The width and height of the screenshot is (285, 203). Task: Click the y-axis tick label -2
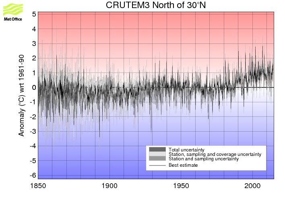(33, 117)
